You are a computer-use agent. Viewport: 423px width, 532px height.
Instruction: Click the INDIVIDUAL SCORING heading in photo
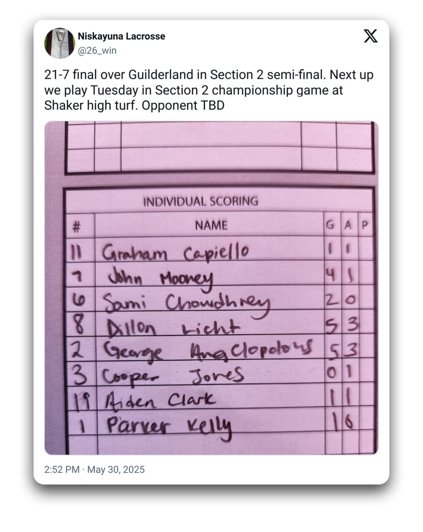point(201,202)
